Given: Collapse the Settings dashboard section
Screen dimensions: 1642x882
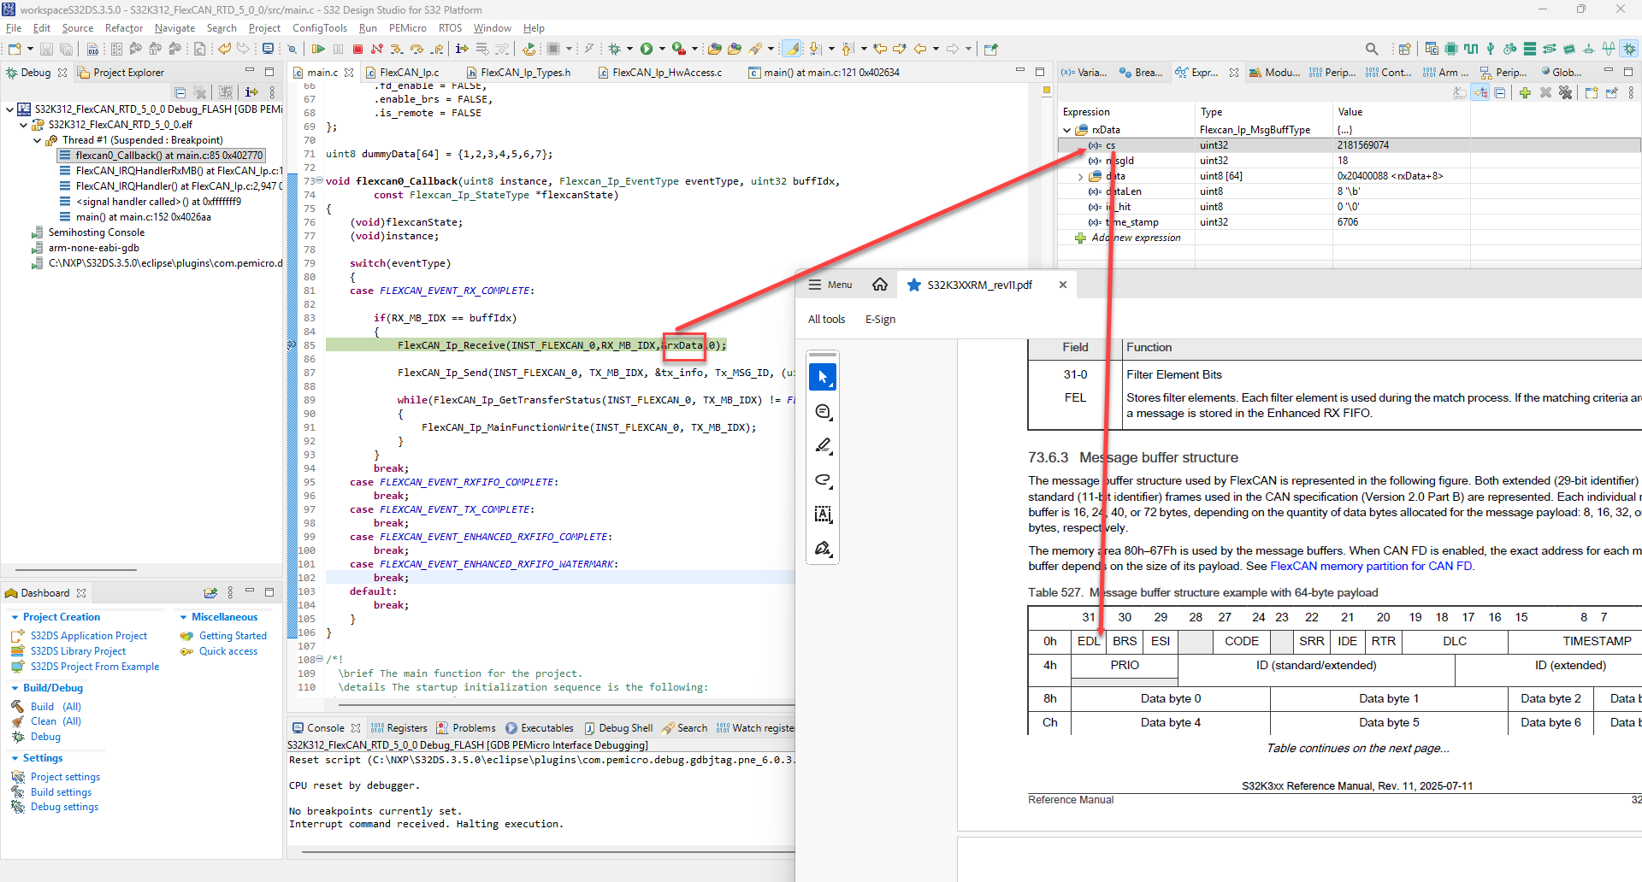Looking at the screenshot, I should pyautogui.click(x=15, y=758).
